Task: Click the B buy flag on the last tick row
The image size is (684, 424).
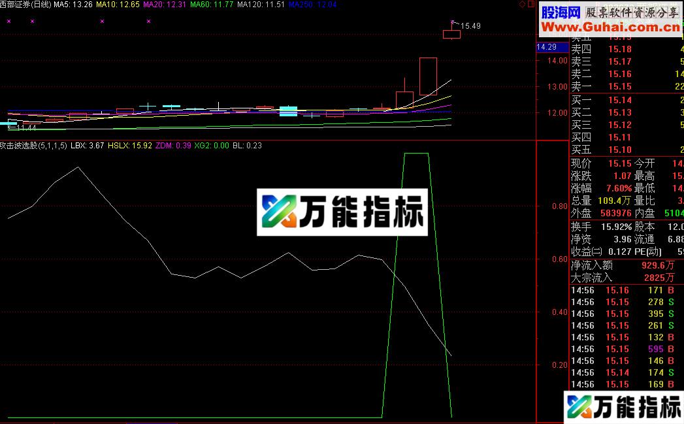Action: tap(669, 384)
